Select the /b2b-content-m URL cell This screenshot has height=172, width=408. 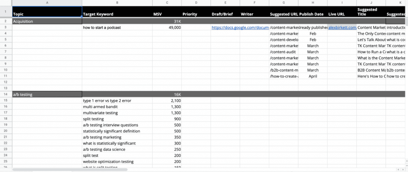pos(284,70)
